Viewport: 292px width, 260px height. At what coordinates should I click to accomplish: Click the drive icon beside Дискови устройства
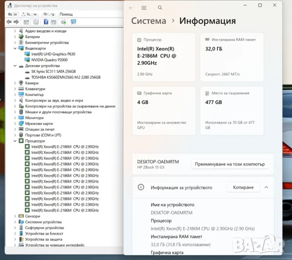tap(21, 66)
